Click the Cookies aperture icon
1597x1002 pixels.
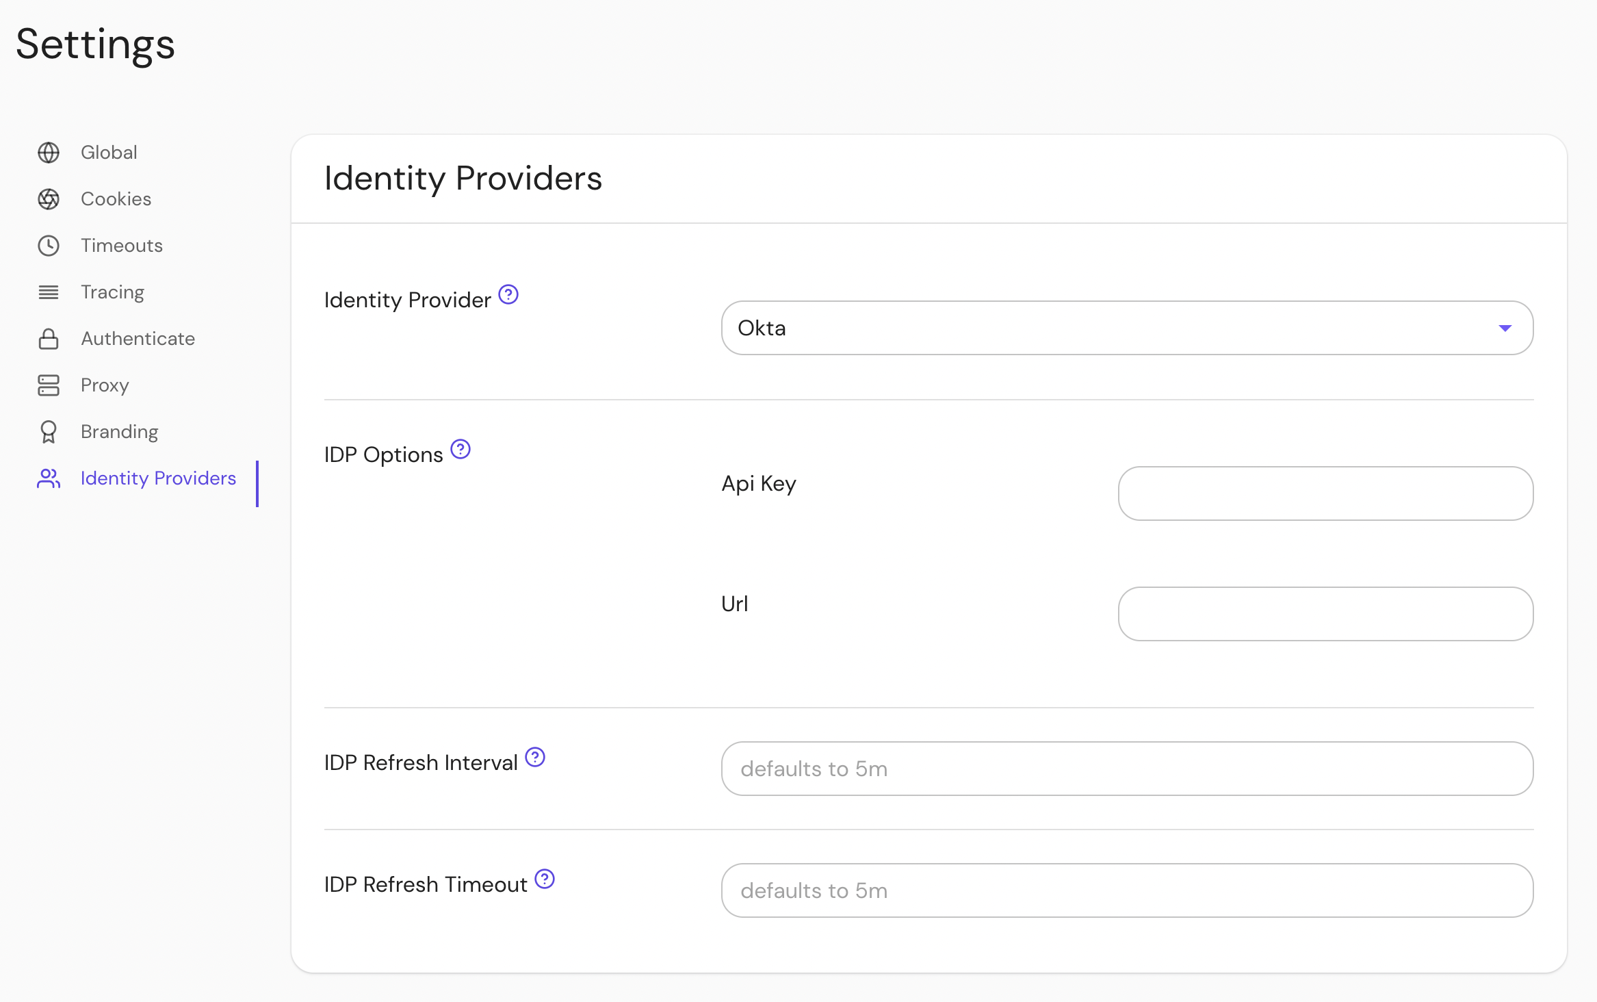(49, 199)
